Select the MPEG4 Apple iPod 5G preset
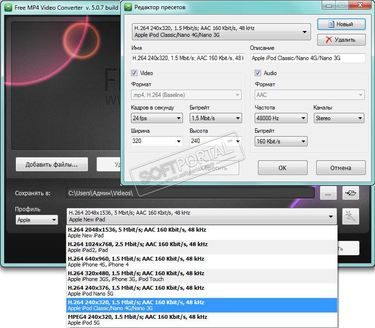The height and width of the screenshot is (328, 375). (202, 320)
